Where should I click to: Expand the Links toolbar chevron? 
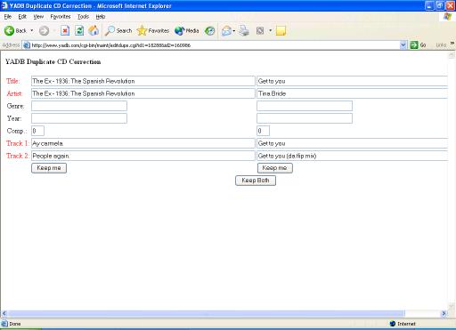[452, 44]
